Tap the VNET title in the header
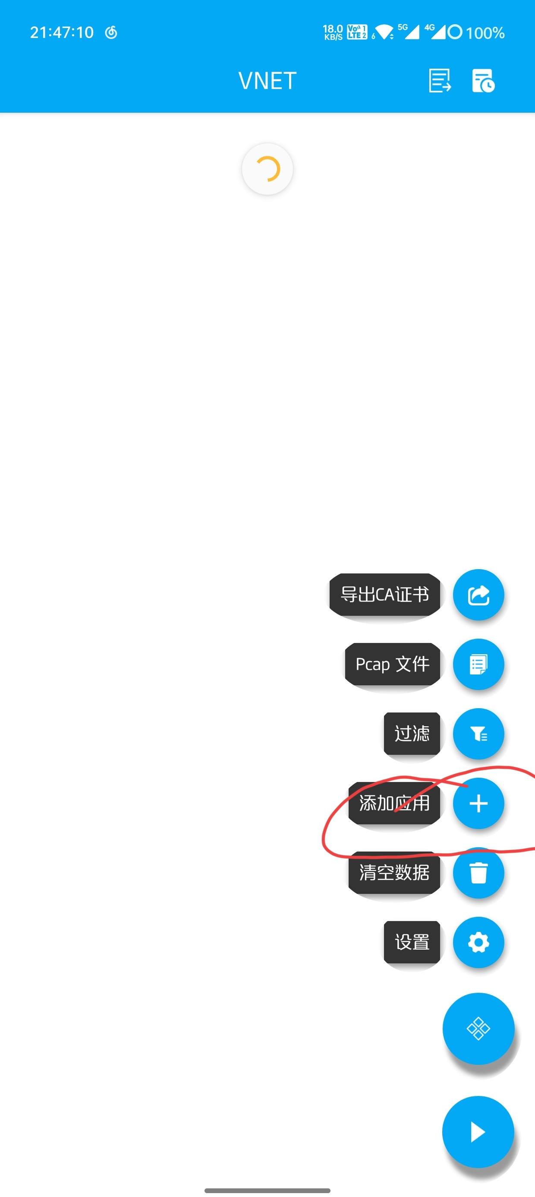 pos(267,81)
